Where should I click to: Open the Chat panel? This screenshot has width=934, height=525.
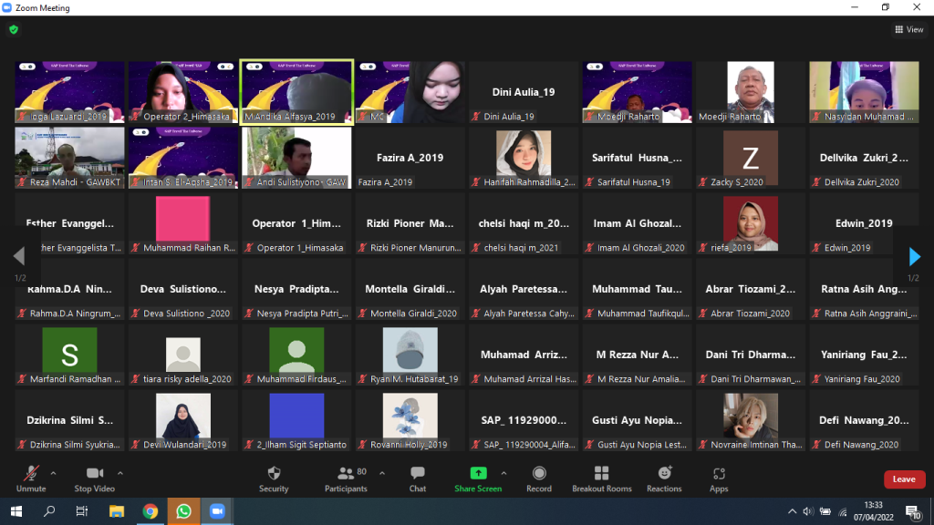click(417, 479)
